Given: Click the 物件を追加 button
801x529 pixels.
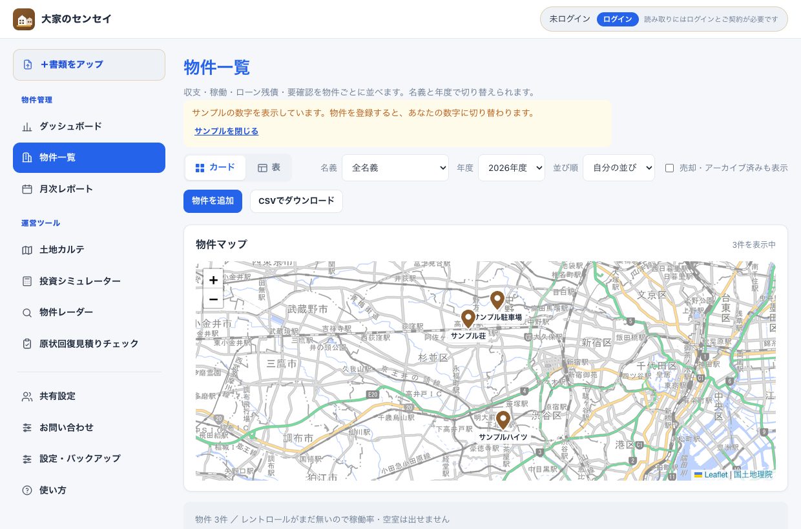Looking at the screenshot, I should tap(213, 201).
